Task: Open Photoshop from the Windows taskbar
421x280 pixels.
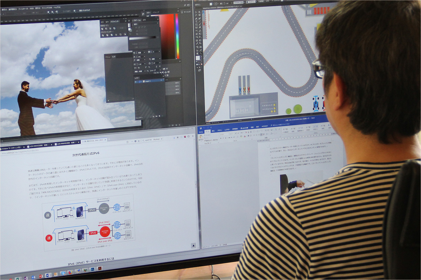Action: [x=93, y=270]
